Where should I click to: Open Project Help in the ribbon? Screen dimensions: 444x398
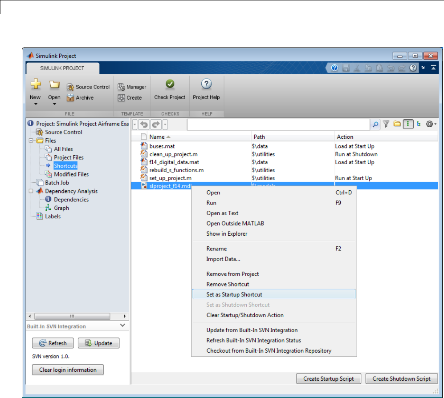pos(206,90)
